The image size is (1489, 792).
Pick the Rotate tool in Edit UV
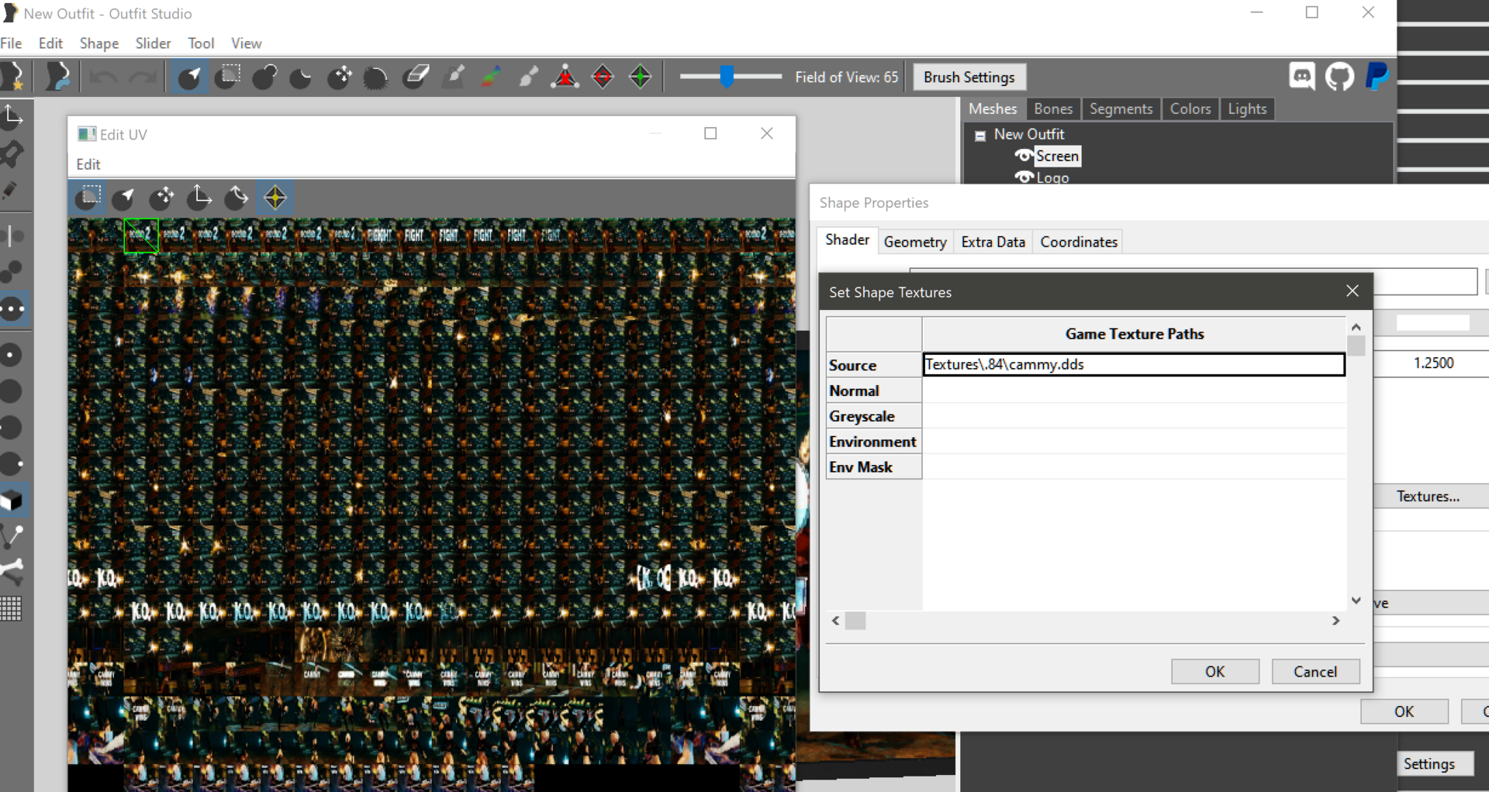[237, 198]
